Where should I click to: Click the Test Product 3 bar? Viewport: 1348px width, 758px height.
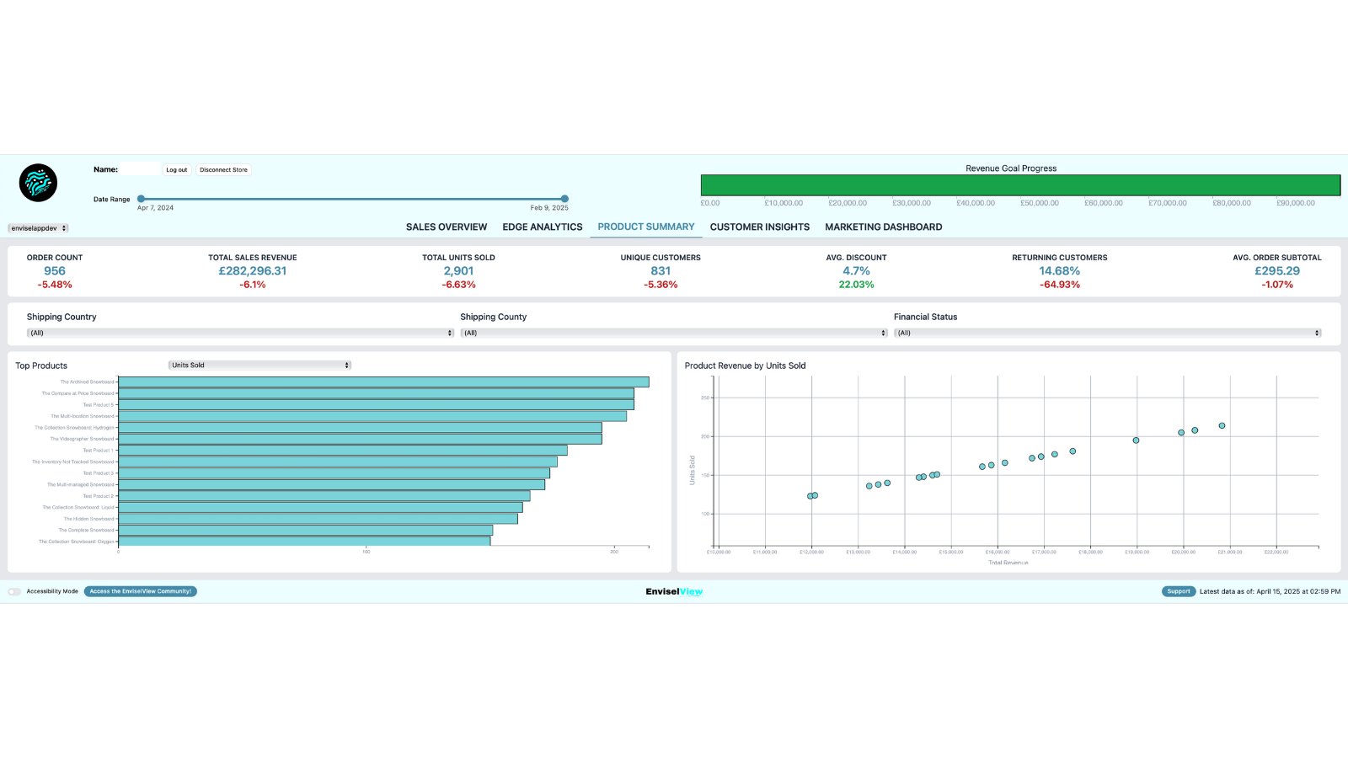pyautogui.click(x=334, y=473)
